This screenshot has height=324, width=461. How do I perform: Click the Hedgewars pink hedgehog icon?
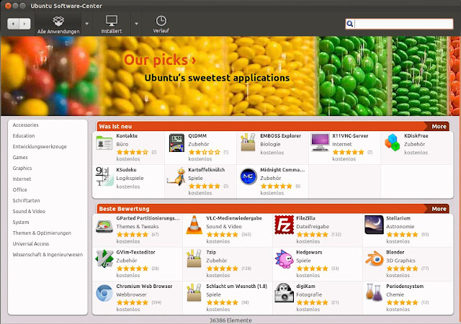coord(284,259)
